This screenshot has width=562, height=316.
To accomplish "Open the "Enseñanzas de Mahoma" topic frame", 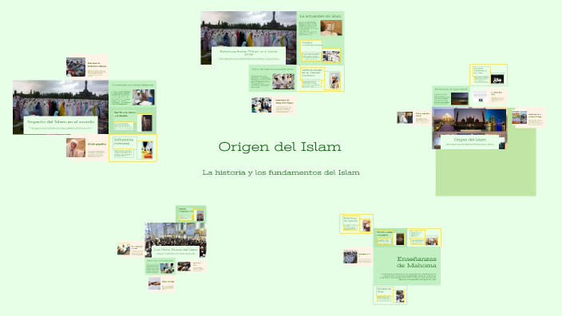I will point(407,266).
